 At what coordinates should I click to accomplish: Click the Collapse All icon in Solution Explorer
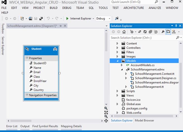[150, 32]
